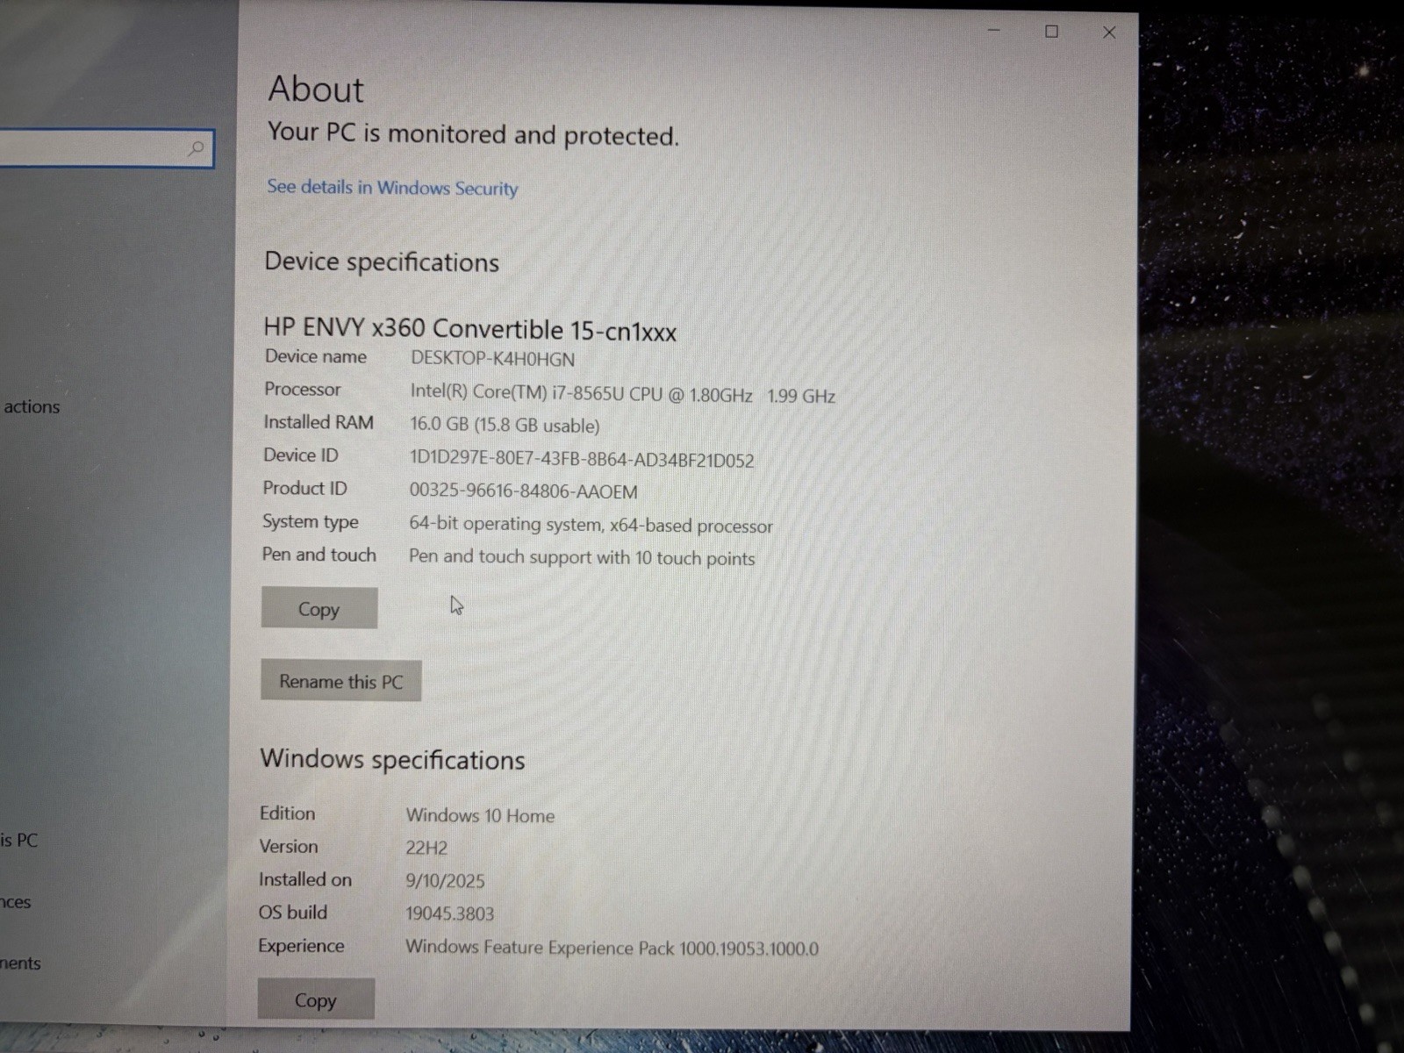Open See details in Windows Security link

[x=392, y=187]
